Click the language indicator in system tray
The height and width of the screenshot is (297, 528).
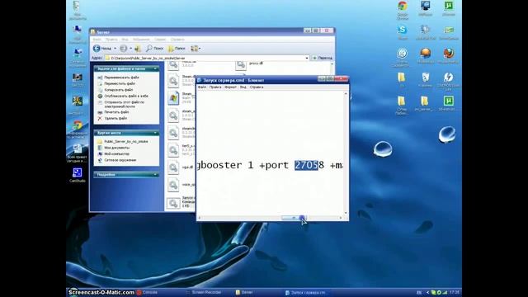point(419,293)
